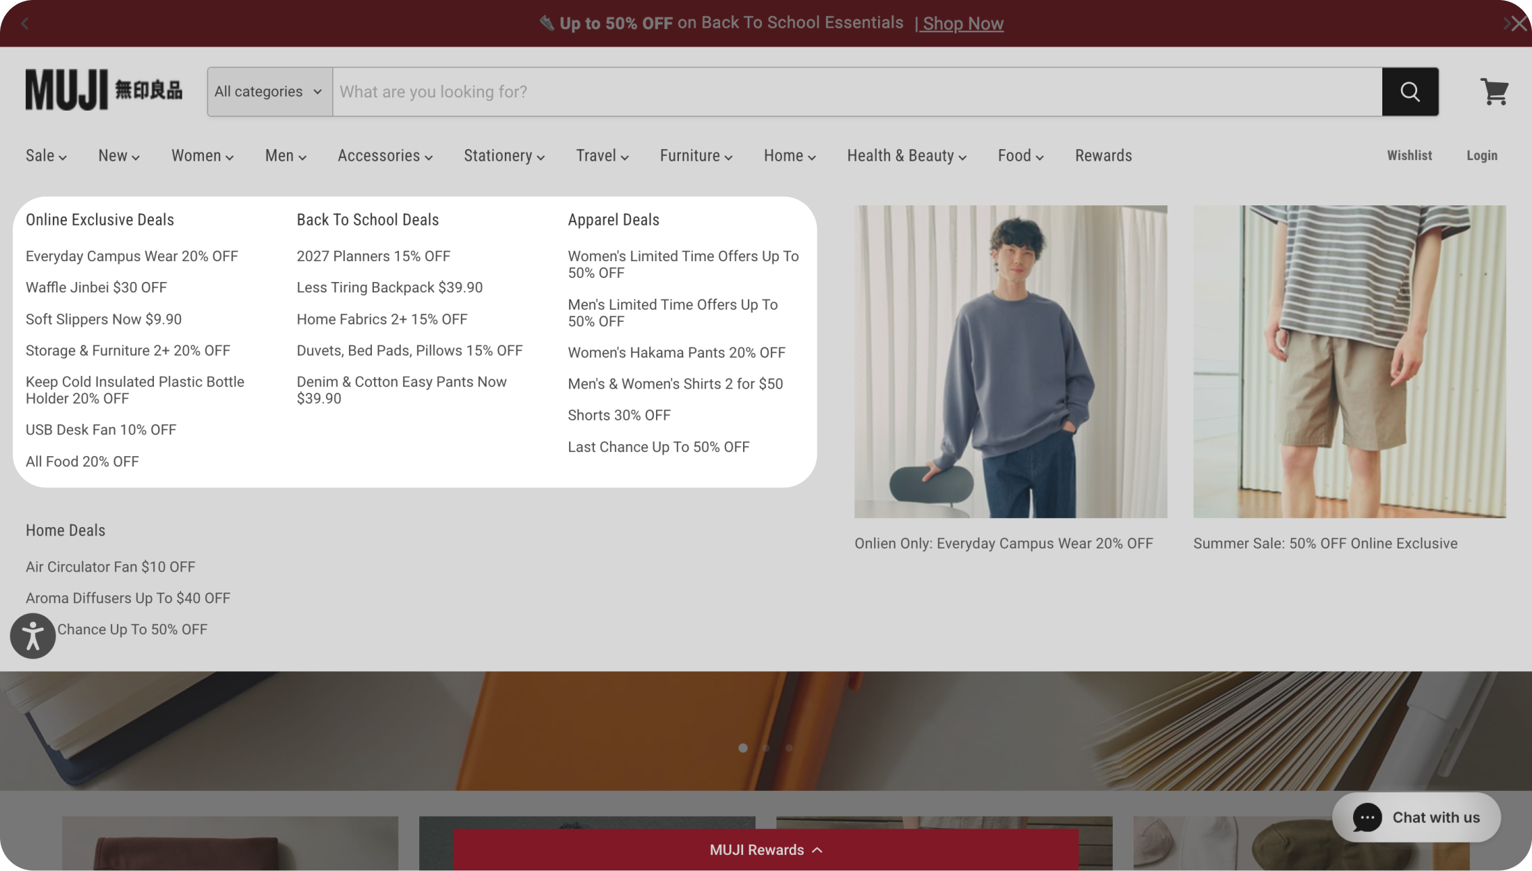This screenshot has width=1532, height=871.
Task: Expand the Accessories menu
Action: [x=385, y=155]
